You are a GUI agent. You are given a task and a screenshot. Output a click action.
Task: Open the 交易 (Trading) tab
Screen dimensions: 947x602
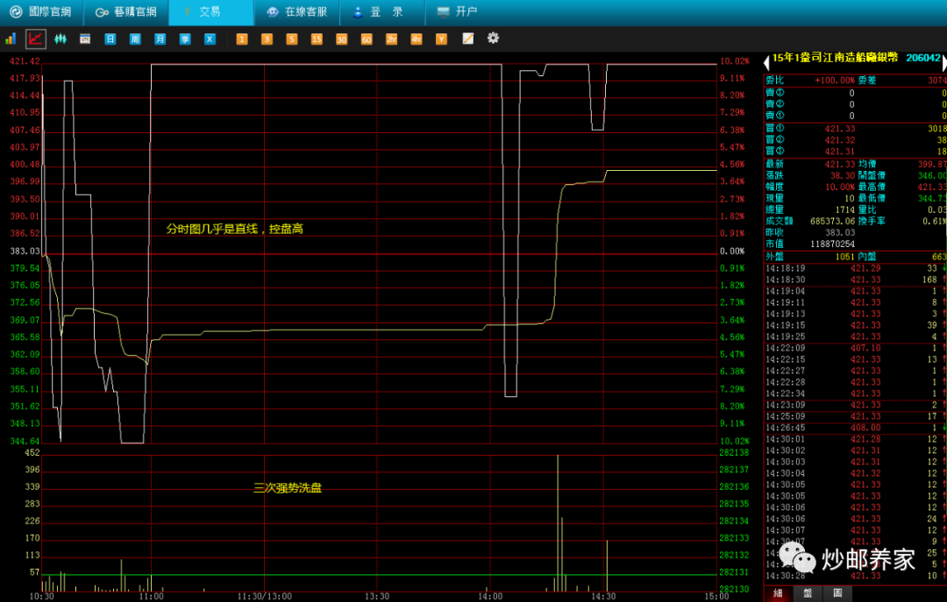click(x=210, y=12)
